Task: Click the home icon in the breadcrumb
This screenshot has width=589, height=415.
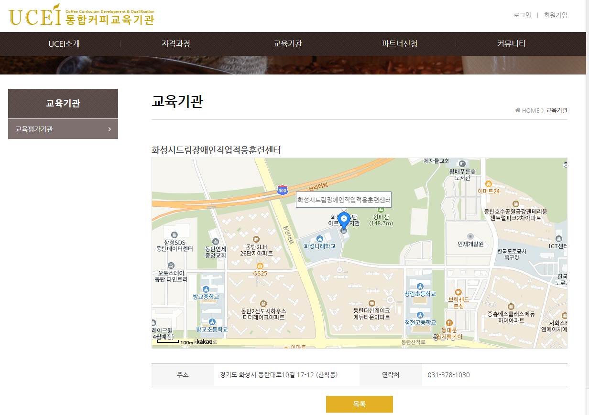Action: 518,110
